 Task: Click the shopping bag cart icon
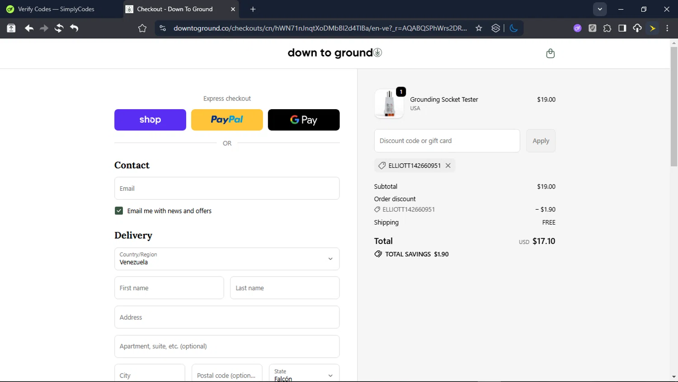pos(550,53)
